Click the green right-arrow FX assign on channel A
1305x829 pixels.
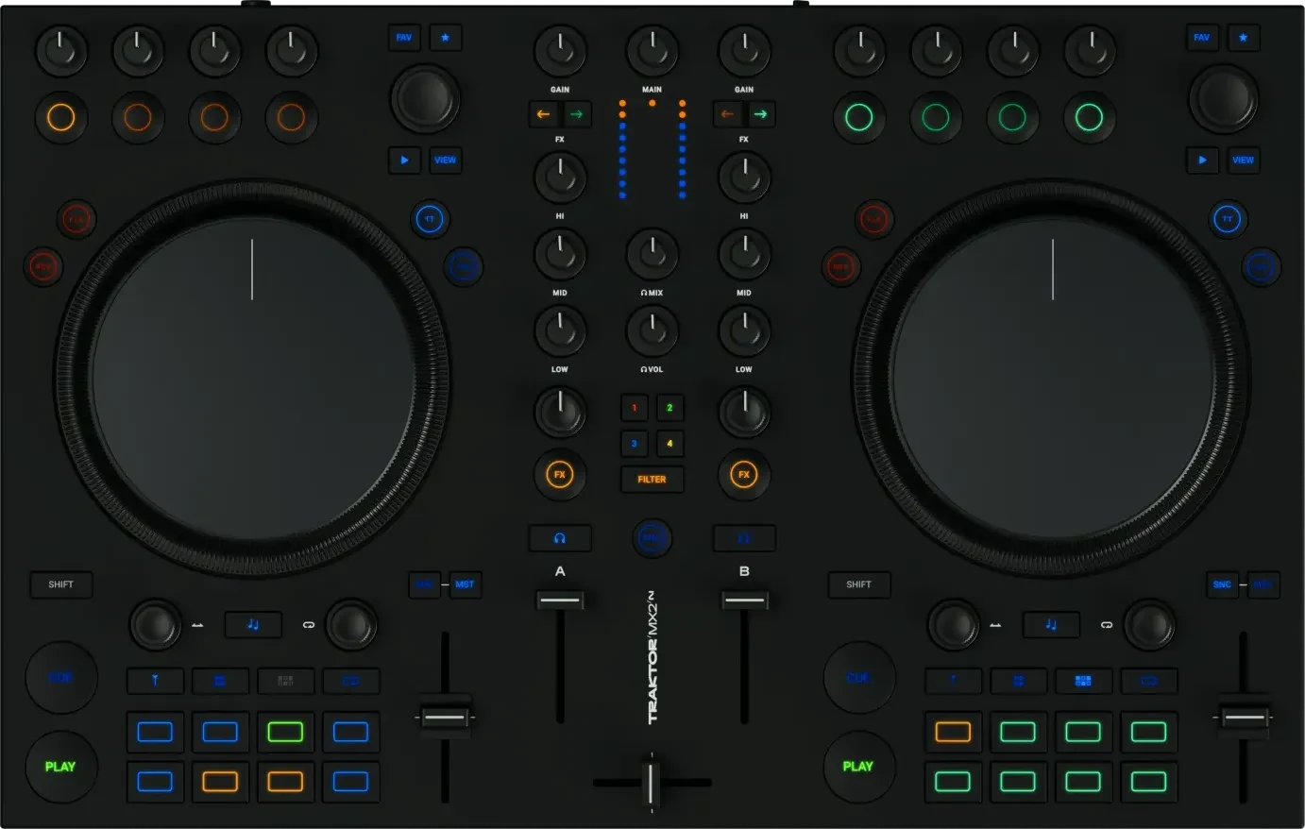point(576,114)
